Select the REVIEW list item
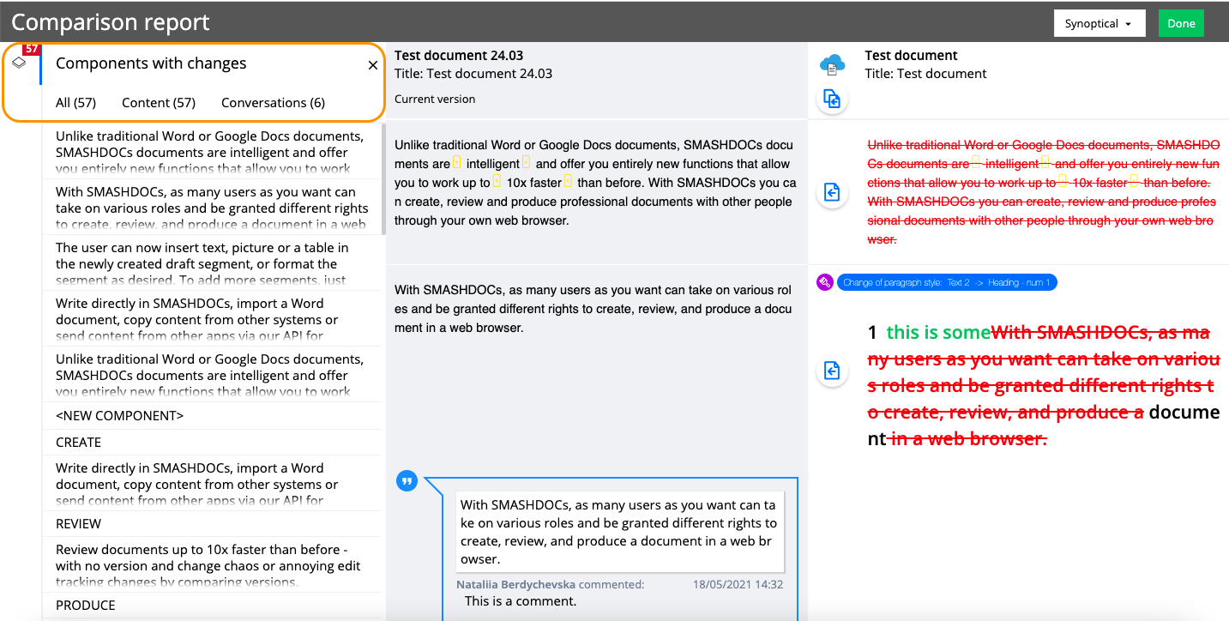This screenshot has width=1229, height=621. click(x=212, y=524)
